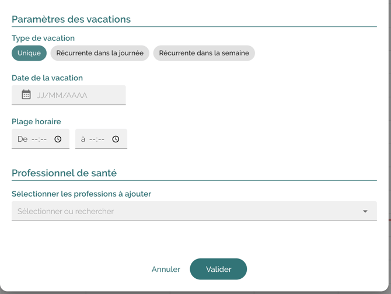
Task: Click the Type de vacation label
Action: [43, 38]
